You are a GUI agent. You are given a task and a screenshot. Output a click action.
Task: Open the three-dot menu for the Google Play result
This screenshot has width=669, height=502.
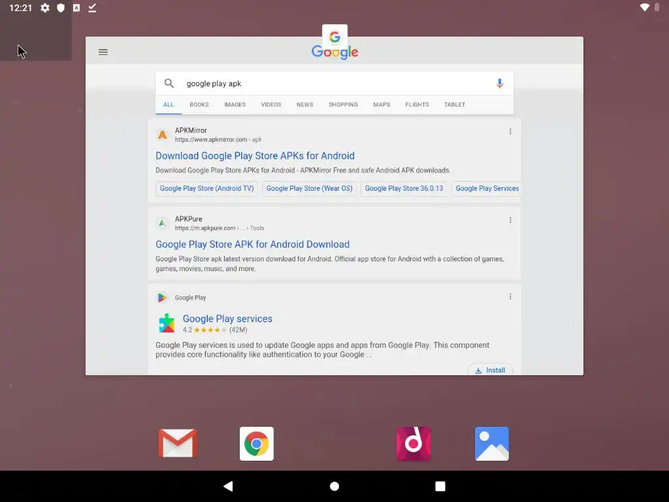510,297
